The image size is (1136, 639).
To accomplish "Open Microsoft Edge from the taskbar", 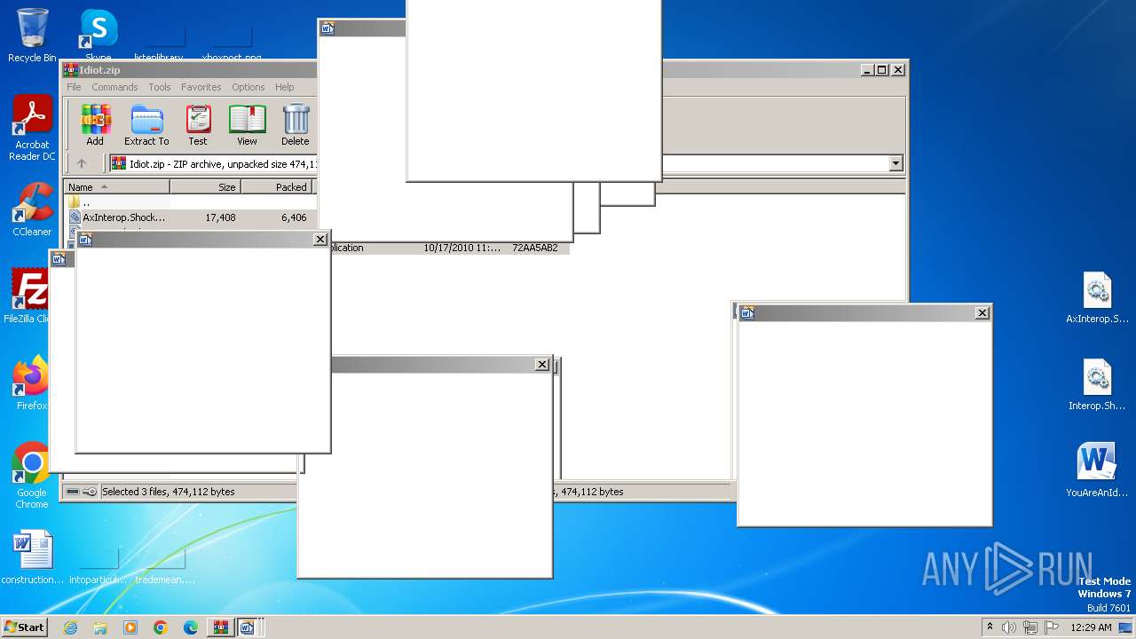I will 191,627.
